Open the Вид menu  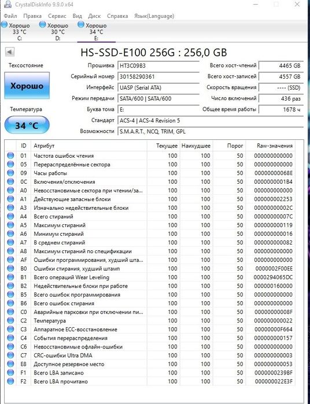pyautogui.click(x=77, y=16)
